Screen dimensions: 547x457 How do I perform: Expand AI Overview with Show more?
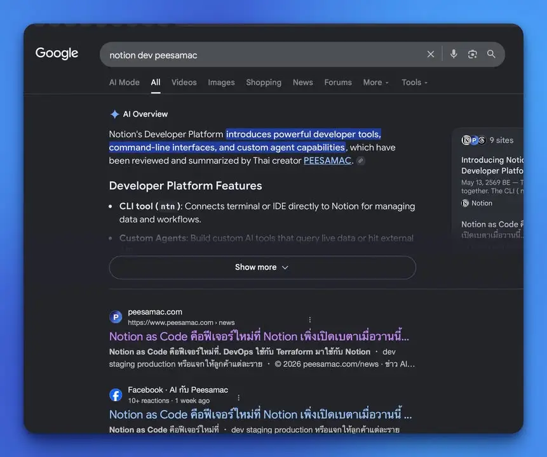[262, 267]
